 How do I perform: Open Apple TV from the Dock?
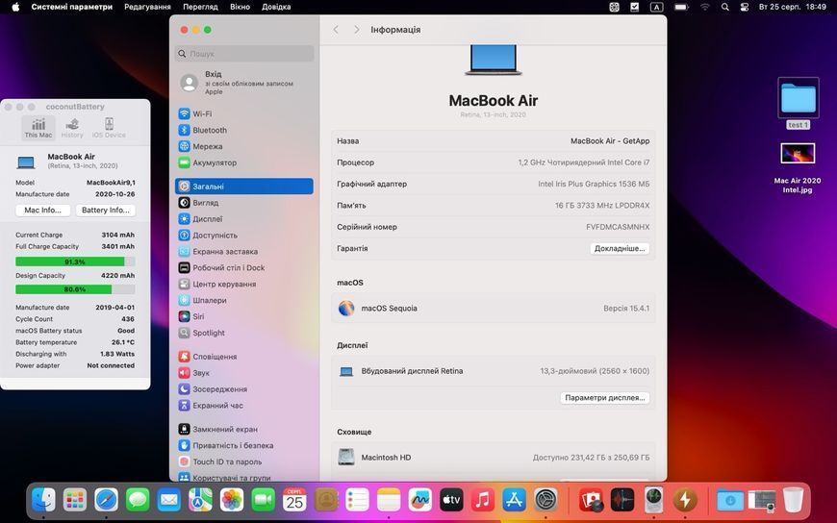pyautogui.click(x=451, y=500)
